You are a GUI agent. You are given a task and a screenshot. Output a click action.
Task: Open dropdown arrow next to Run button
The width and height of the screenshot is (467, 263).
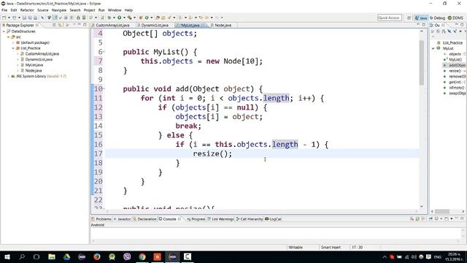tap(124, 18)
